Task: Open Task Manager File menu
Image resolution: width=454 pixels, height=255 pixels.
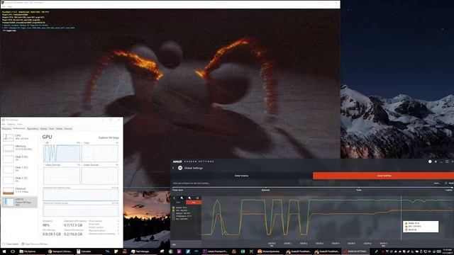Action: (x=4, y=125)
